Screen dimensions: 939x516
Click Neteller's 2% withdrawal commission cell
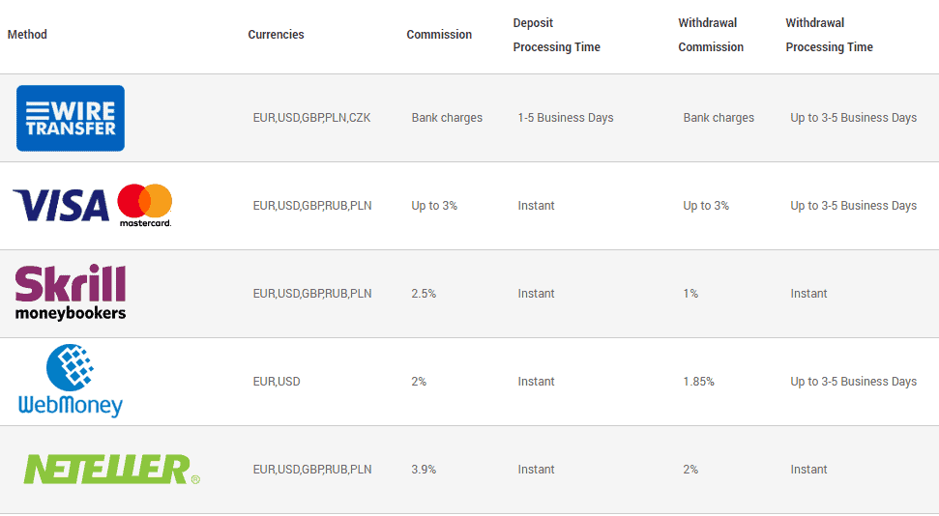pos(690,470)
